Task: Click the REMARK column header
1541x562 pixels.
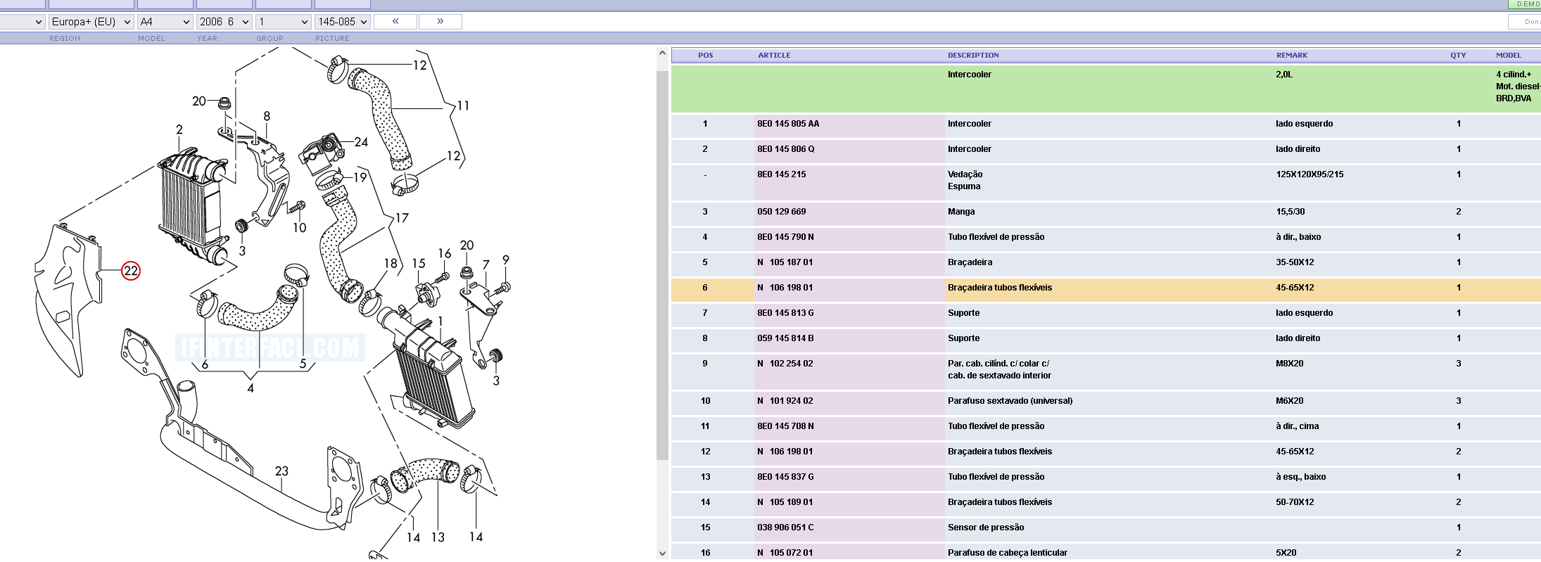Action: tap(1292, 55)
